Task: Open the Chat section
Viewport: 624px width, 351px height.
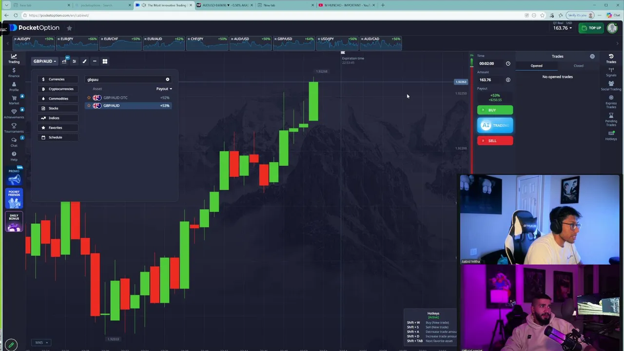Action: tap(14, 142)
